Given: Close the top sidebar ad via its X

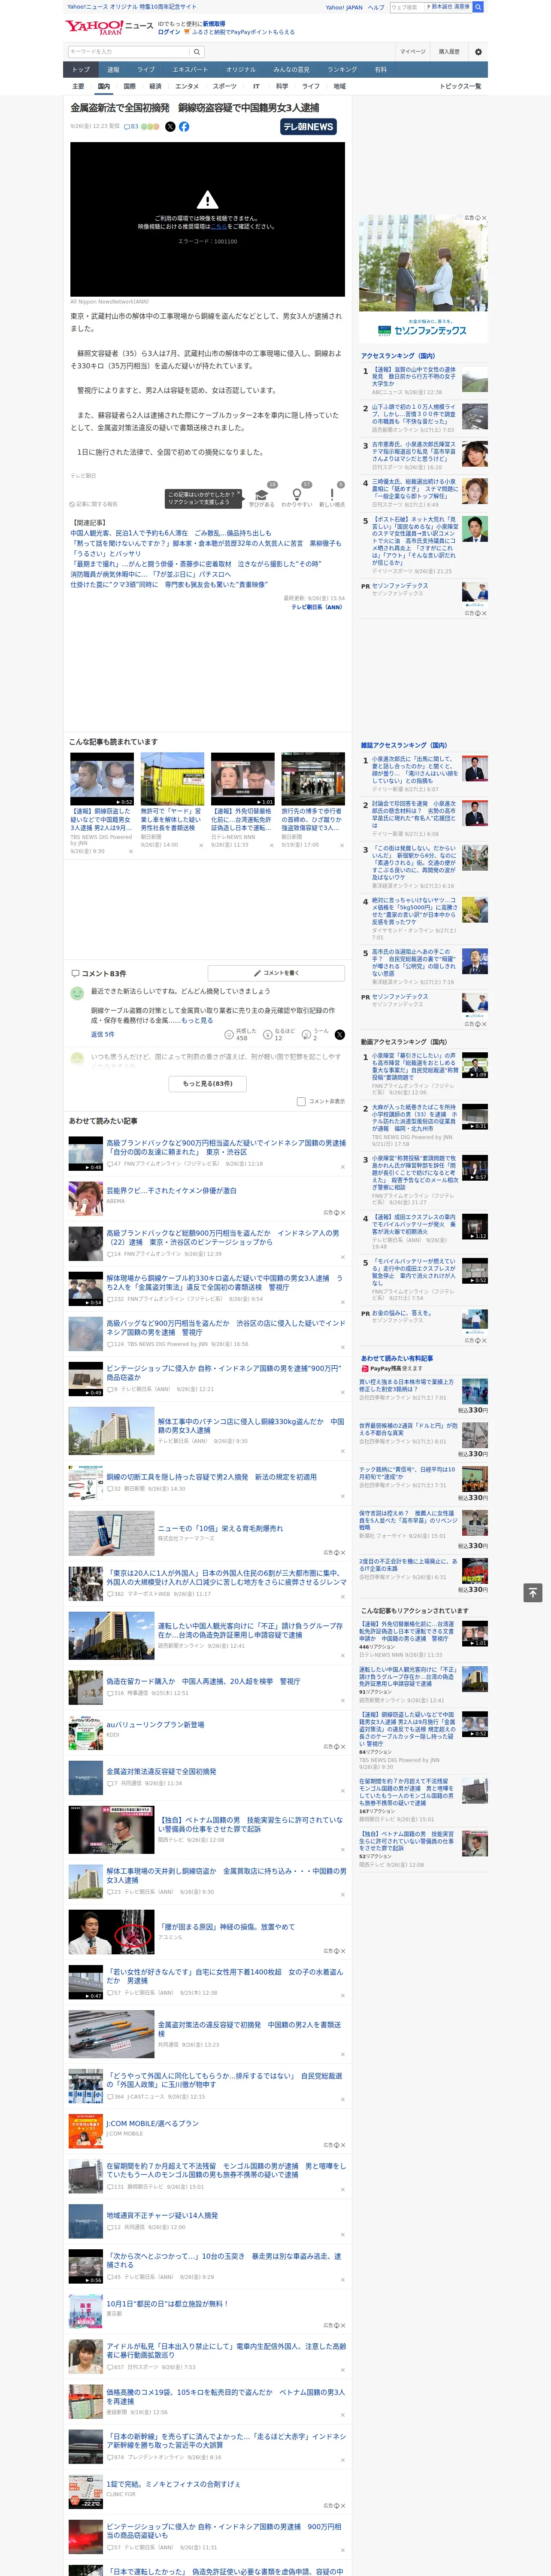Looking at the screenshot, I should [484, 218].
